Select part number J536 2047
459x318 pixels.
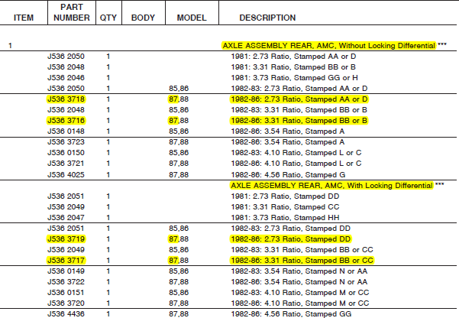[x=66, y=217]
